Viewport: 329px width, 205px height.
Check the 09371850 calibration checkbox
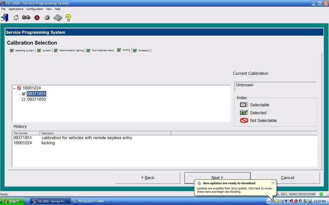click(23, 100)
